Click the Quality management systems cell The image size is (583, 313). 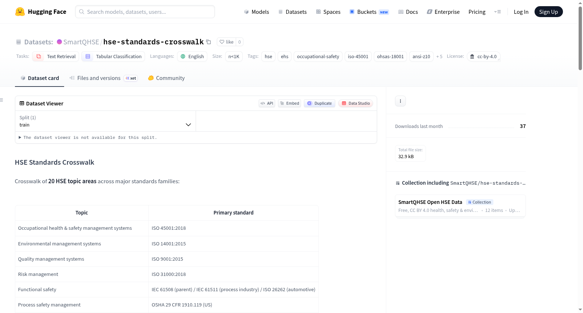pos(82,259)
